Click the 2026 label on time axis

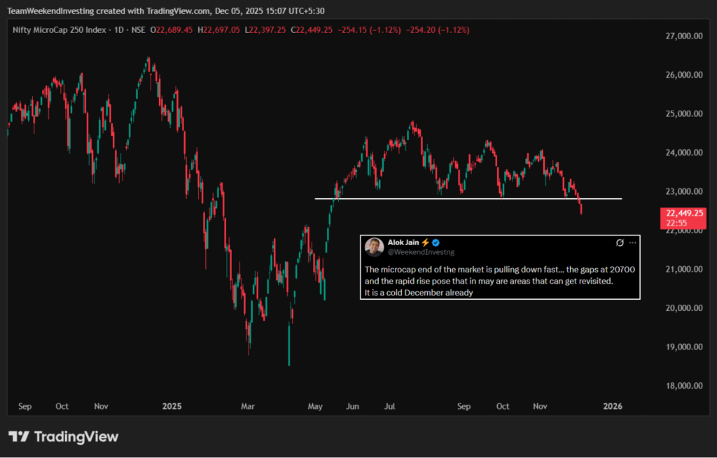click(613, 405)
